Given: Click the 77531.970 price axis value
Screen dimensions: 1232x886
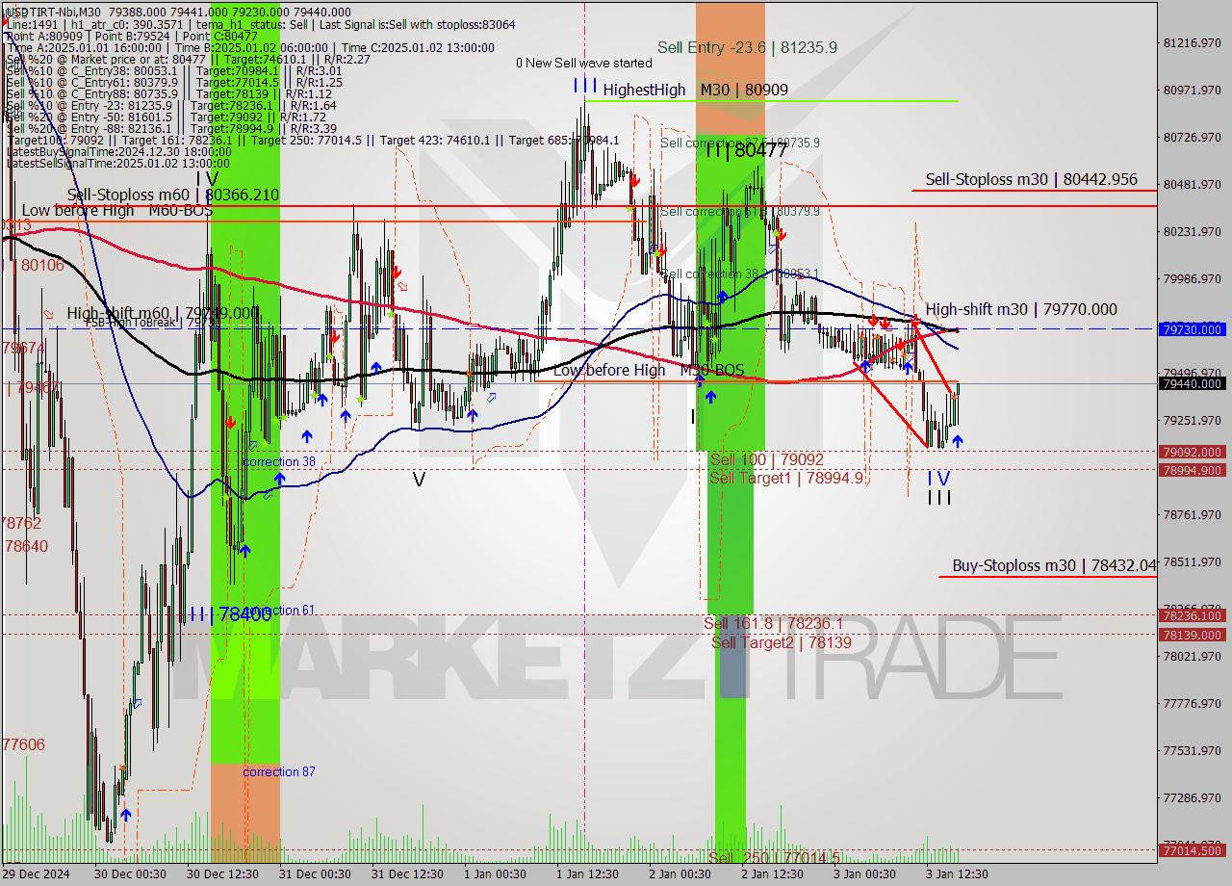Looking at the screenshot, I should click(x=1193, y=751).
